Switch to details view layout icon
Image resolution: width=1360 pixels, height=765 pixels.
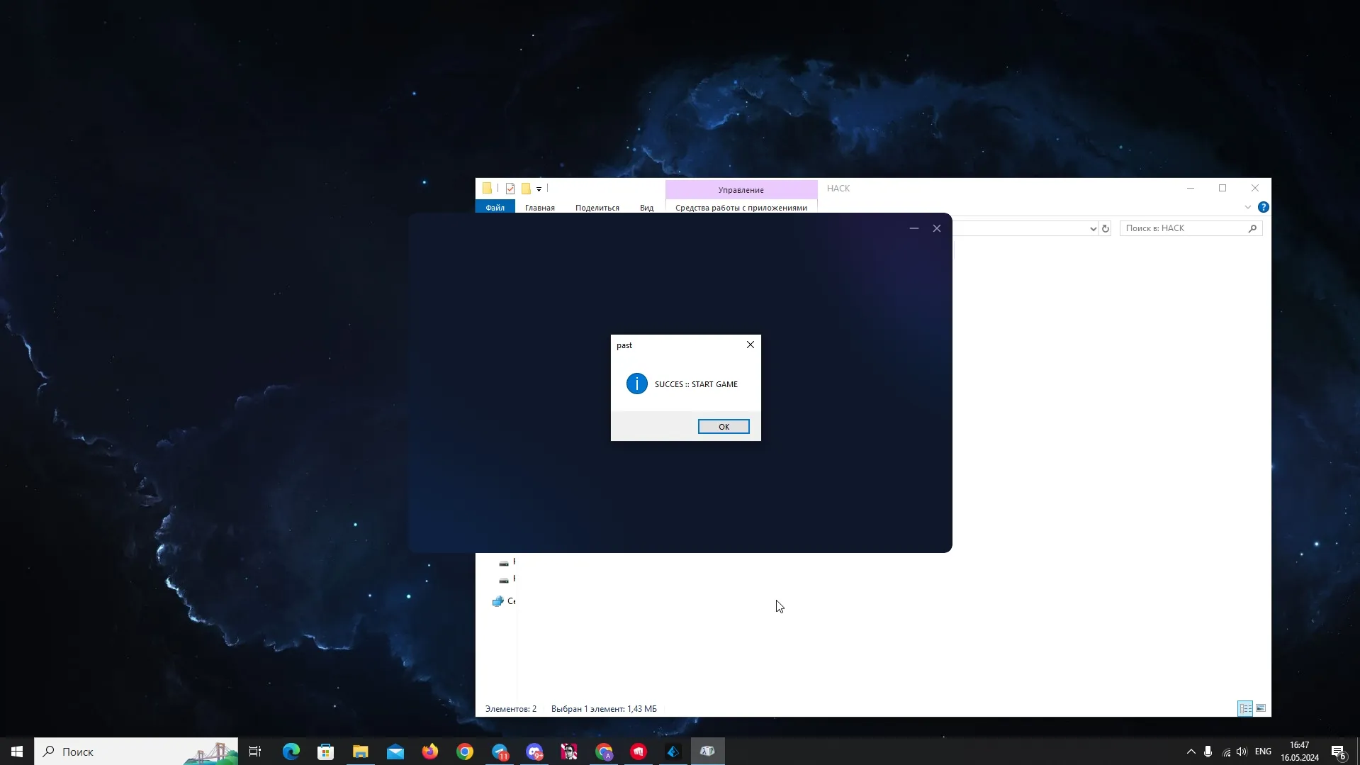[1244, 708]
